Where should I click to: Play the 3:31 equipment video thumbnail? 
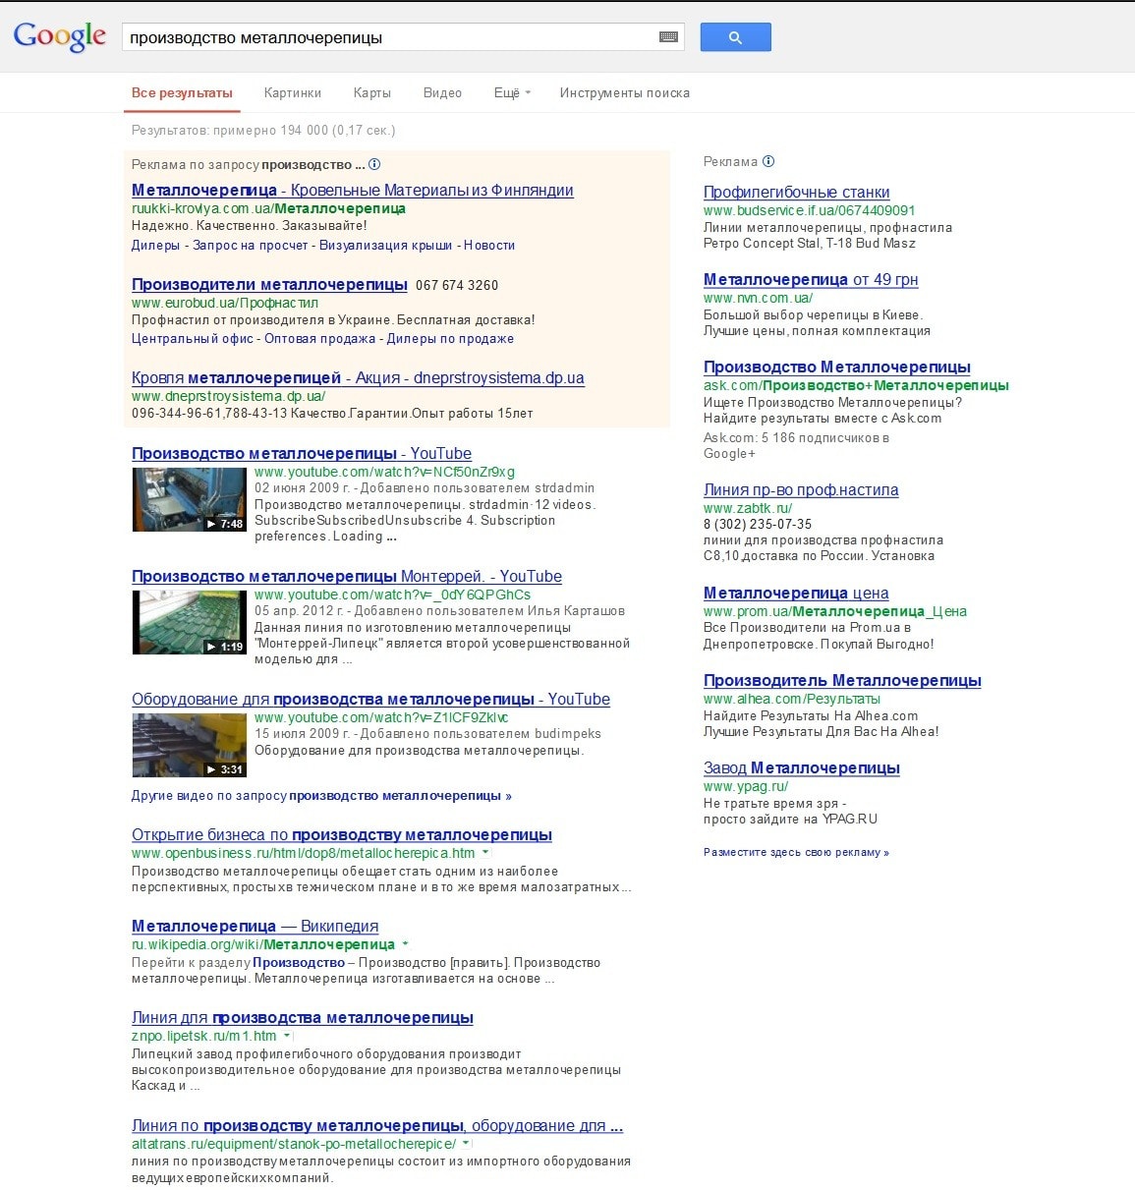pyautogui.click(x=189, y=745)
